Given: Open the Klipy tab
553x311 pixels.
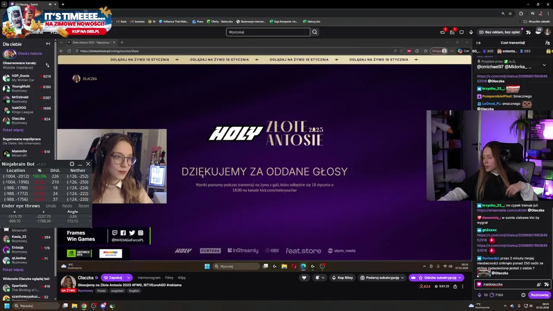Looking at the screenshot, I should (182, 278).
